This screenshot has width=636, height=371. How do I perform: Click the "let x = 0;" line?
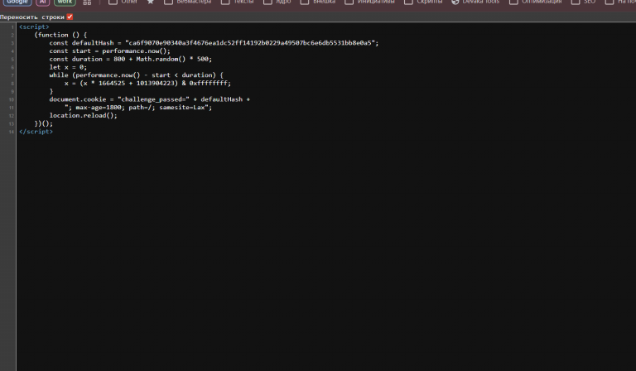coord(68,67)
